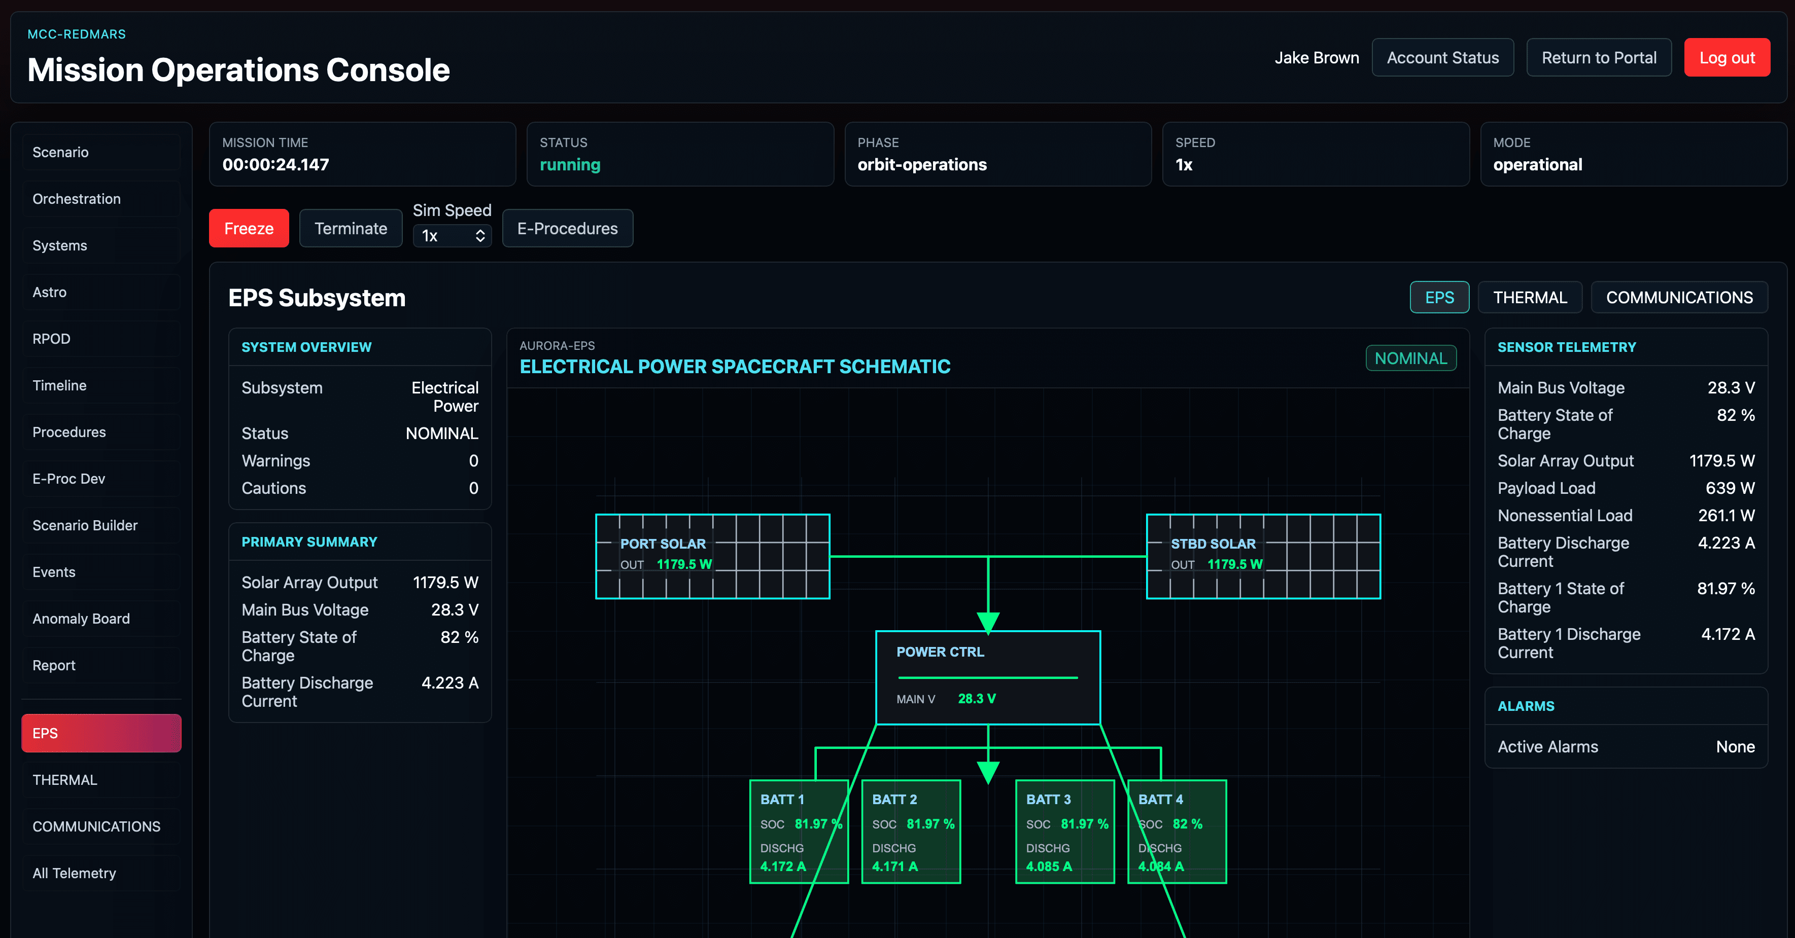Open Procedures in the sidebar
Screen dimensions: 1795x938
[101, 432]
